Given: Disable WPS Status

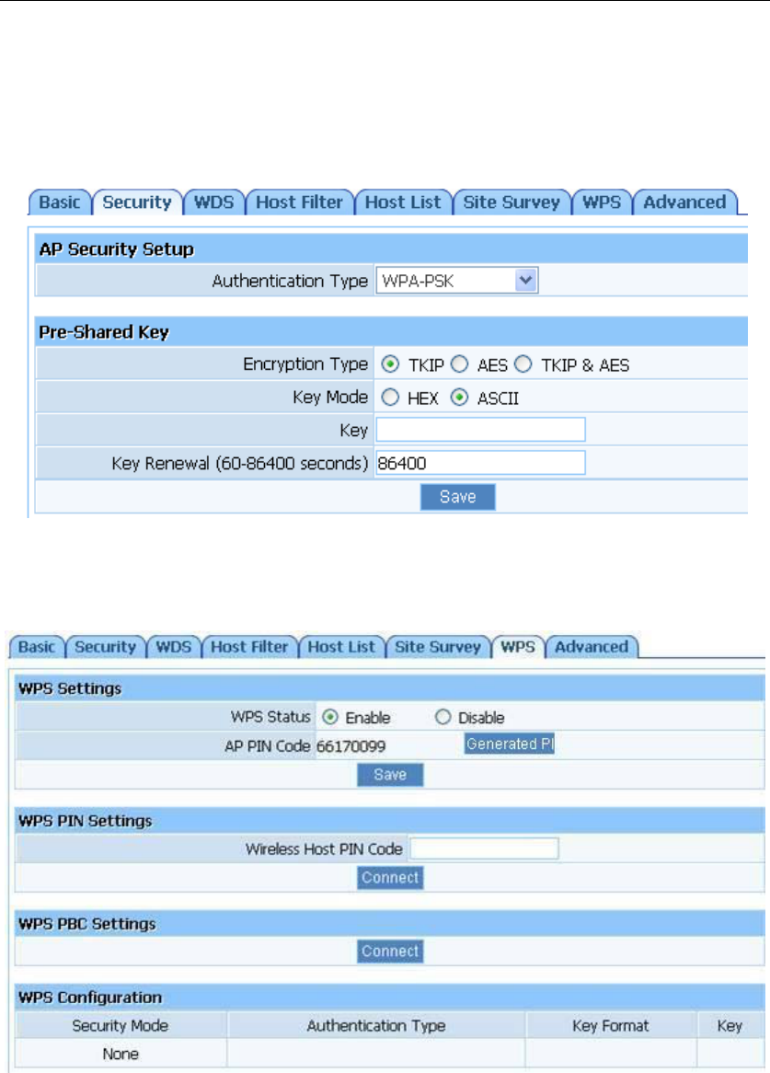Looking at the screenshot, I should click(x=443, y=717).
